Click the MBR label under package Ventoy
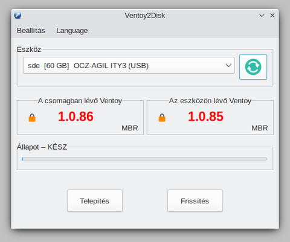This screenshot has width=290, height=242. (130, 128)
